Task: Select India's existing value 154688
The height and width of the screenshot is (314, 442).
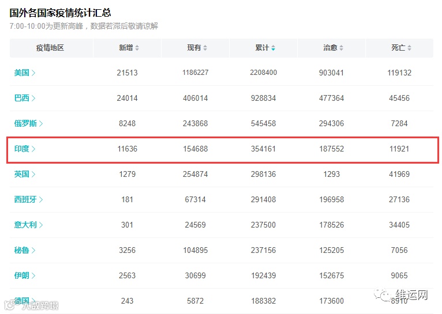Action: coord(196,149)
